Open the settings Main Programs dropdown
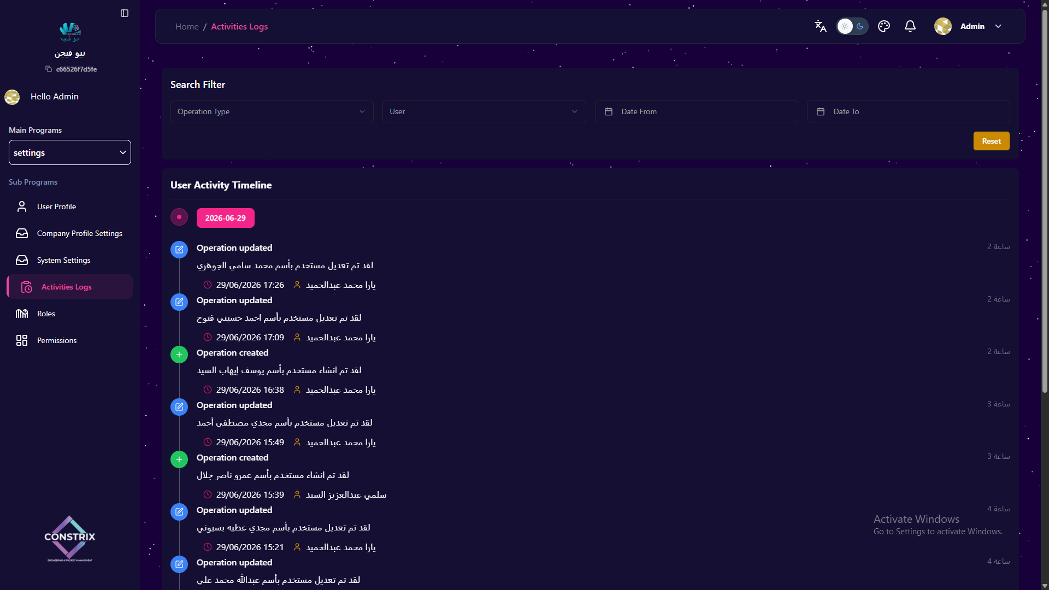 [x=70, y=152]
